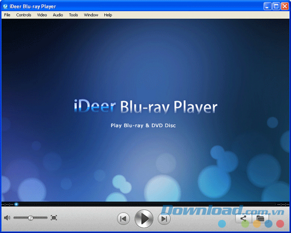Open the Audio menu

(x=58, y=15)
